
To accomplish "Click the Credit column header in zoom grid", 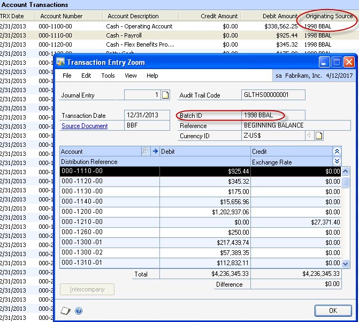I will tap(292, 152).
